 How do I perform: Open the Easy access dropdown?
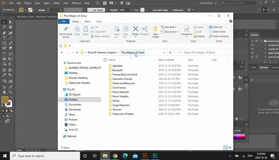point(171,32)
